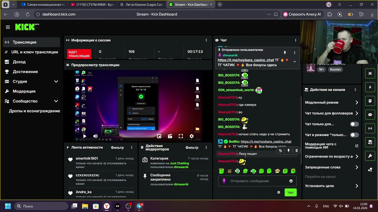This screenshot has height=212, width=378.
Task: Open chat settings gear icon
Action: coord(278,192)
